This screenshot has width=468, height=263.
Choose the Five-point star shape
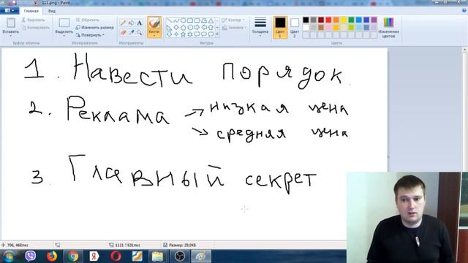point(183,34)
